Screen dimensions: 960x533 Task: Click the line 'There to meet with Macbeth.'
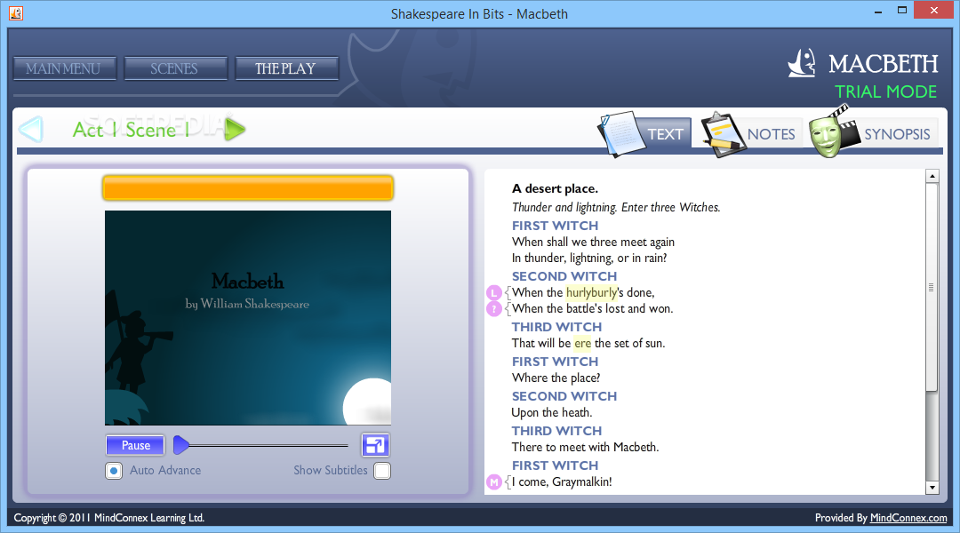coord(585,448)
